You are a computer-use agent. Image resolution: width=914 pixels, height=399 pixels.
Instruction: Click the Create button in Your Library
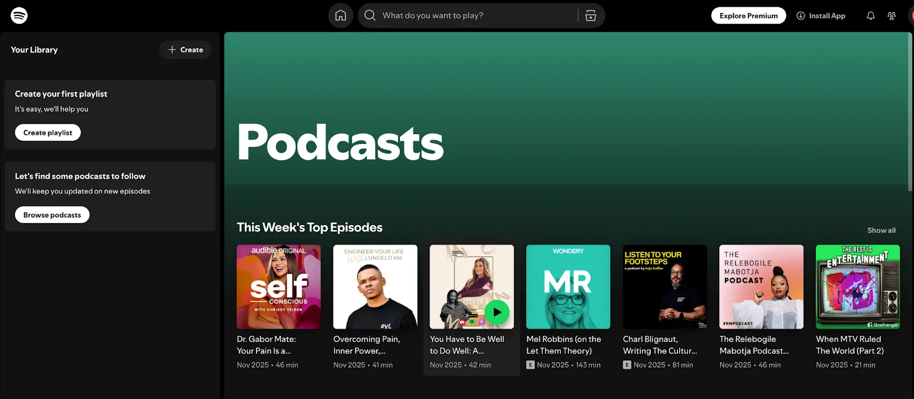click(186, 50)
